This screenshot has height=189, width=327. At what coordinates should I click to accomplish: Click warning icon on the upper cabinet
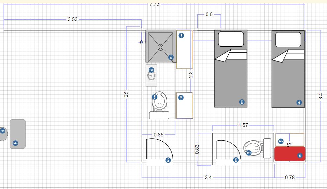click(181, 35)
